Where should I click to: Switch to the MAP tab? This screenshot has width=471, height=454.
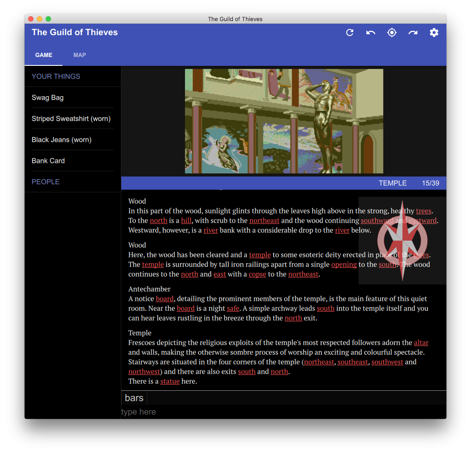tap(80, 55)
